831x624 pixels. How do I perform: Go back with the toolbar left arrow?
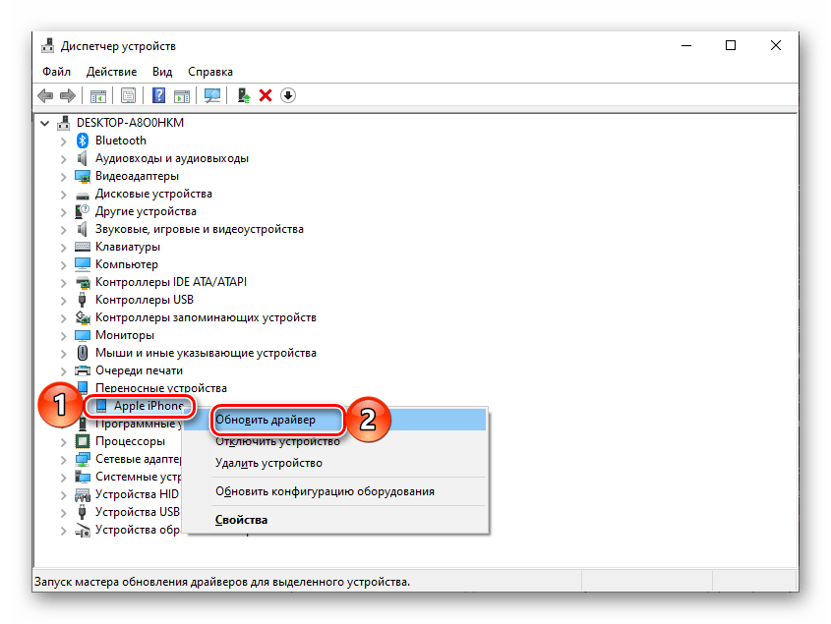[x=45, y=96]
